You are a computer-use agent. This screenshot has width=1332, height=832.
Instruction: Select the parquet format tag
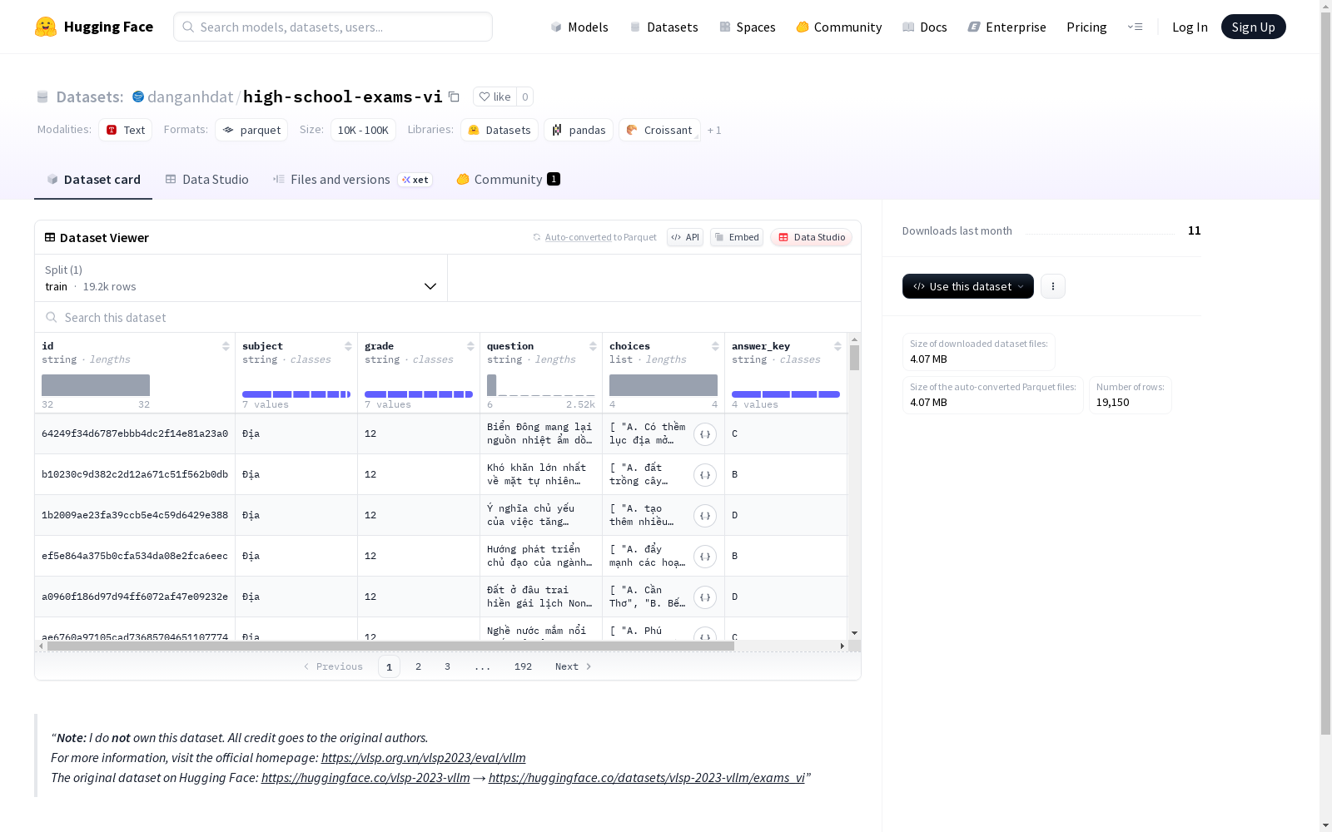click(251, 130)
